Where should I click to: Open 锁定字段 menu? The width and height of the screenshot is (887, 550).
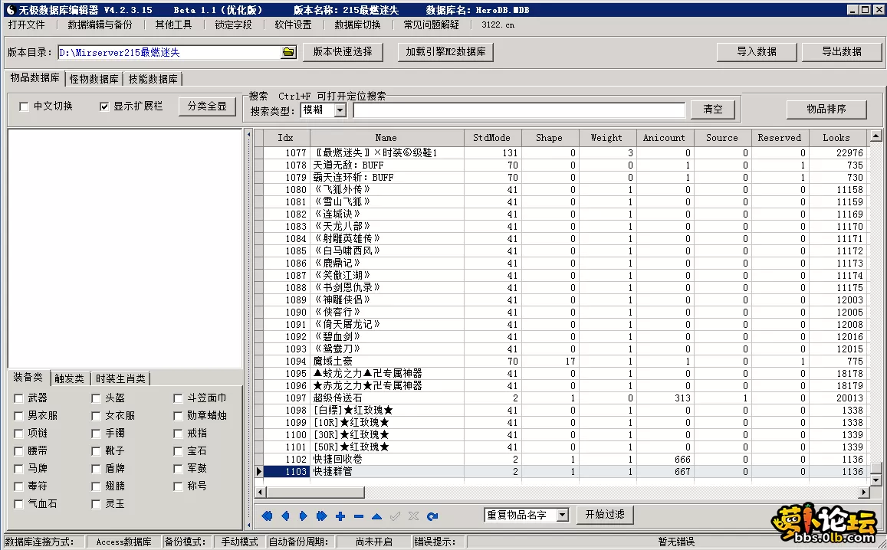(x=233, y=25)
